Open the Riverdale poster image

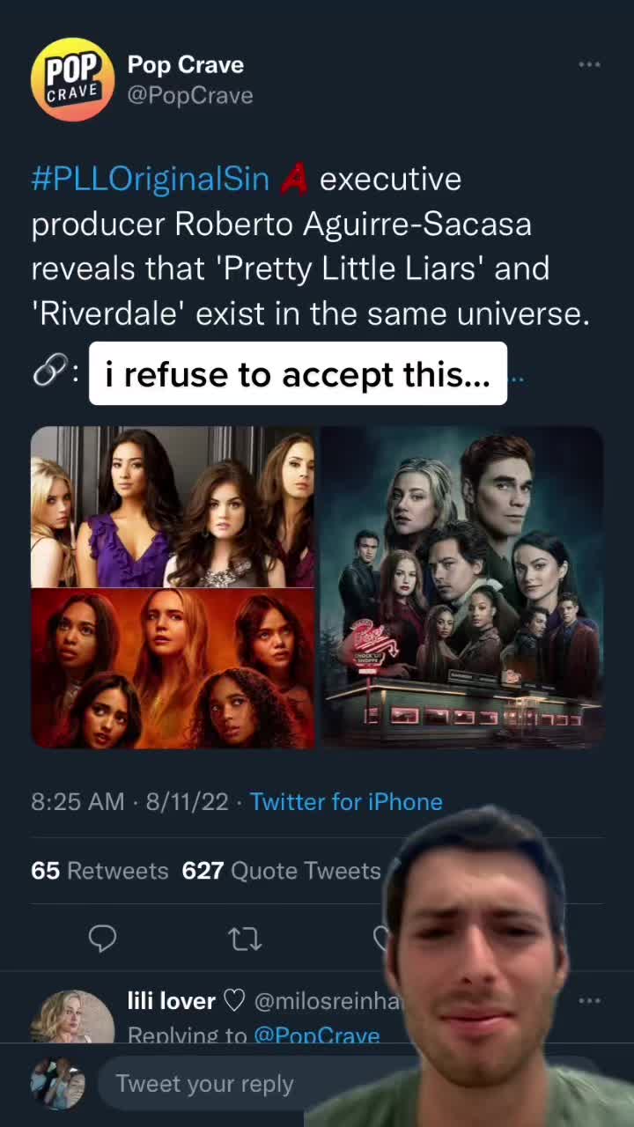pyautogui.click(x=461, y=587)
